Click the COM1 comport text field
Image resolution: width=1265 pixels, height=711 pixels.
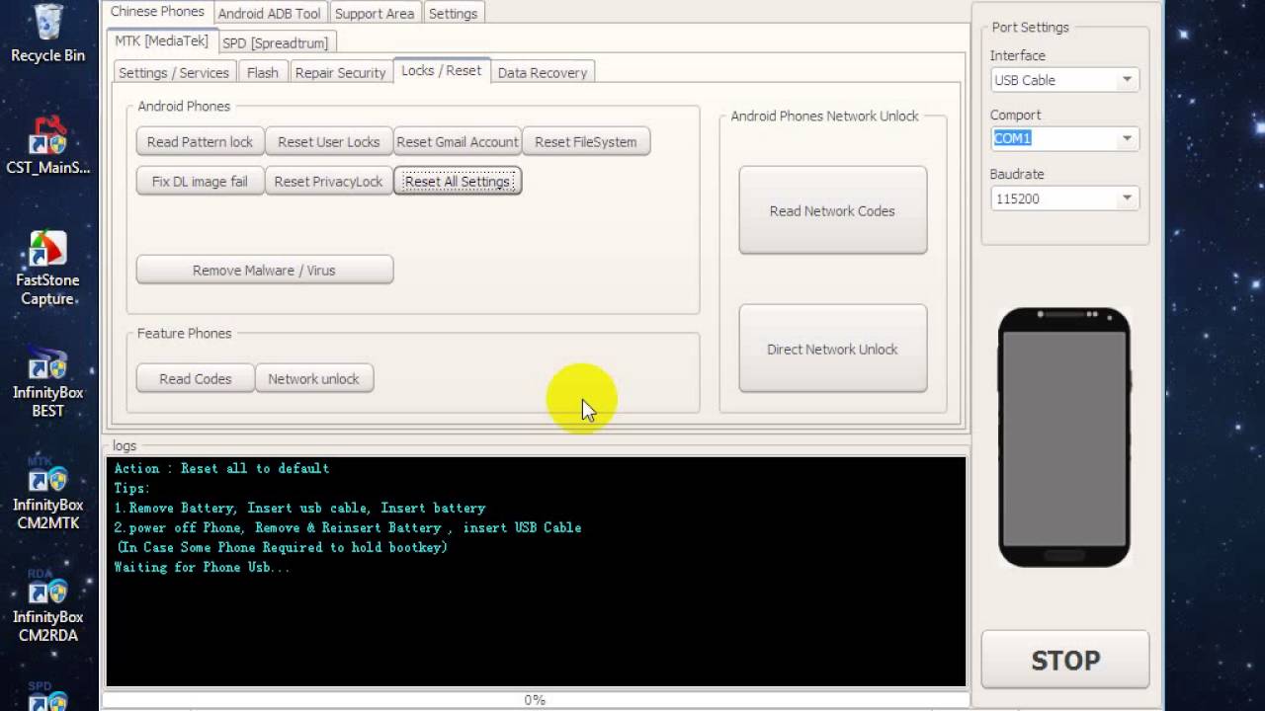(x=1054, y=139)
